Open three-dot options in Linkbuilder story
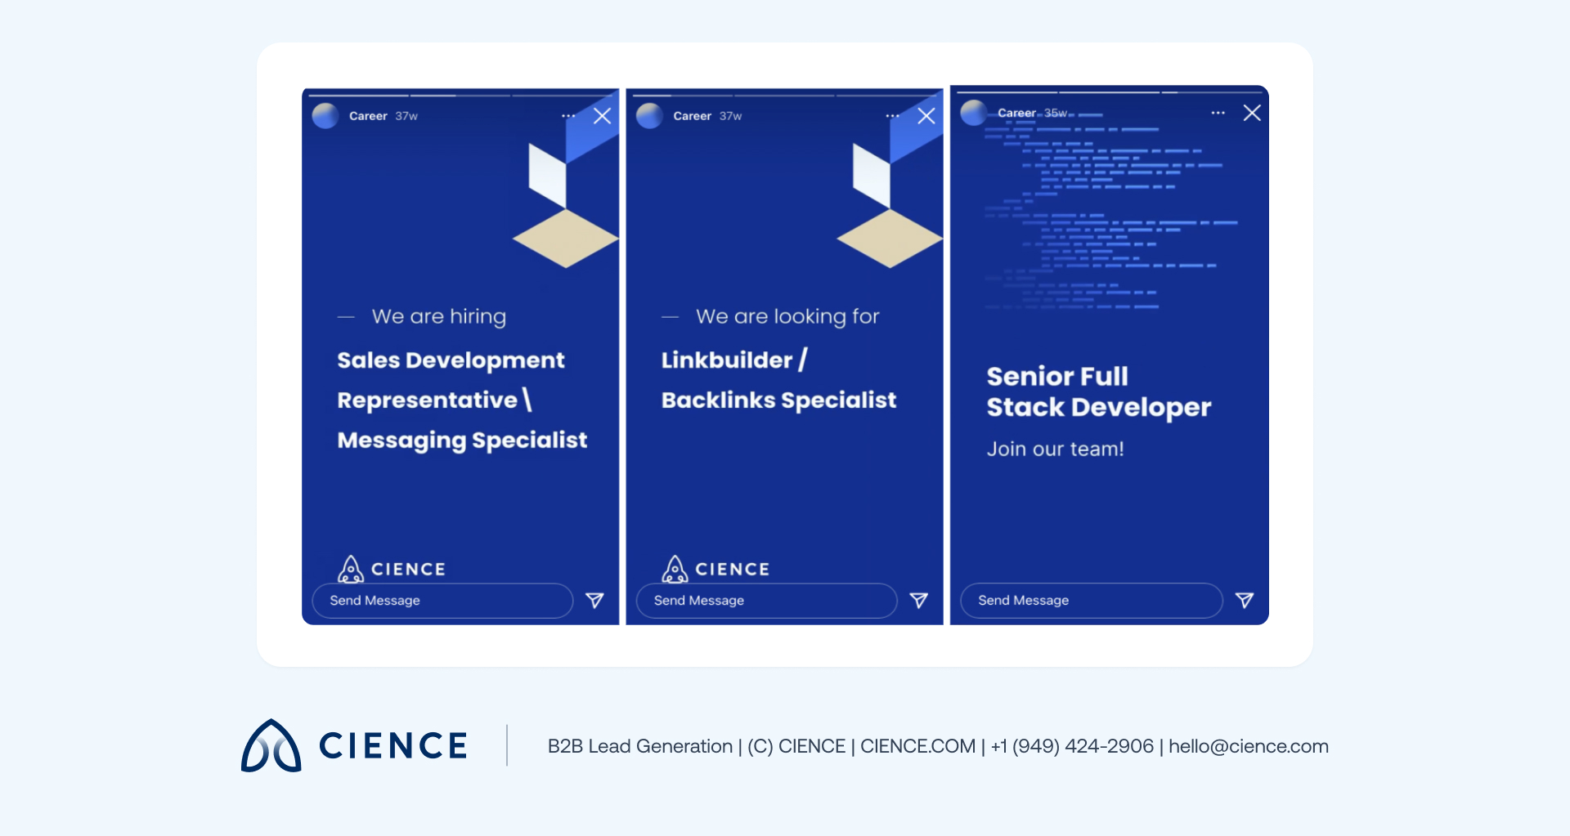This screenshot has height=836, width=1570. click(x=892, y=116)
